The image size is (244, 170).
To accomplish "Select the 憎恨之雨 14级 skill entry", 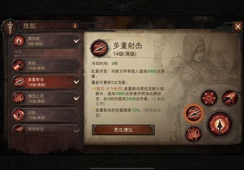I will tap(46, 98).
